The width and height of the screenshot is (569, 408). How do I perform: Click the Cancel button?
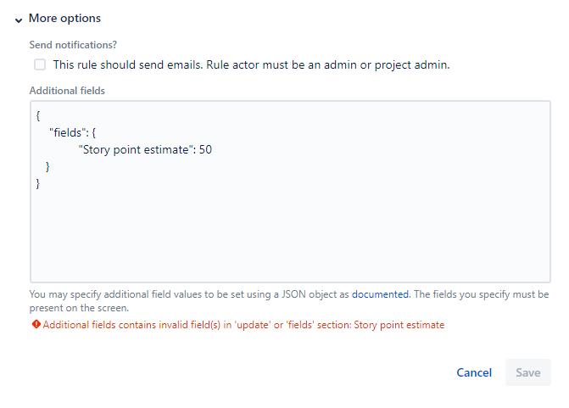[x=474, y=372]
